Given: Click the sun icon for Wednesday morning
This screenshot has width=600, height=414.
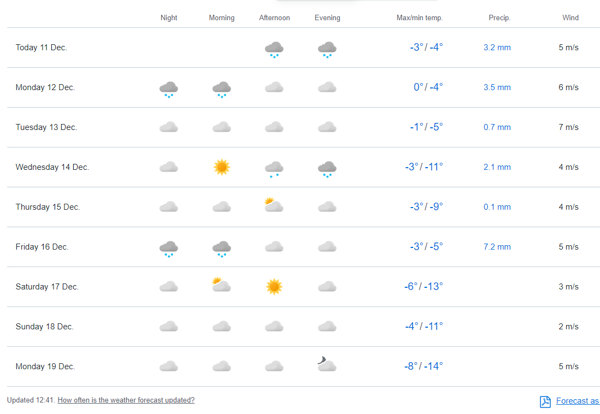Looking at the screenshot, I should tap(221, 167).
